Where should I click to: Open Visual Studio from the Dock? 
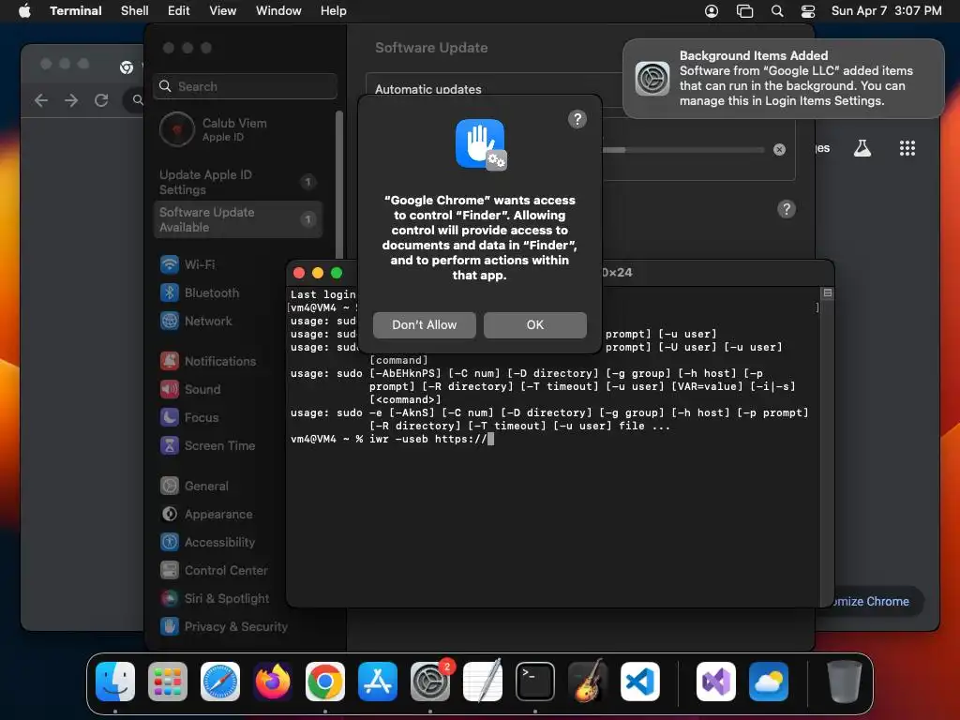click(716, 682)
